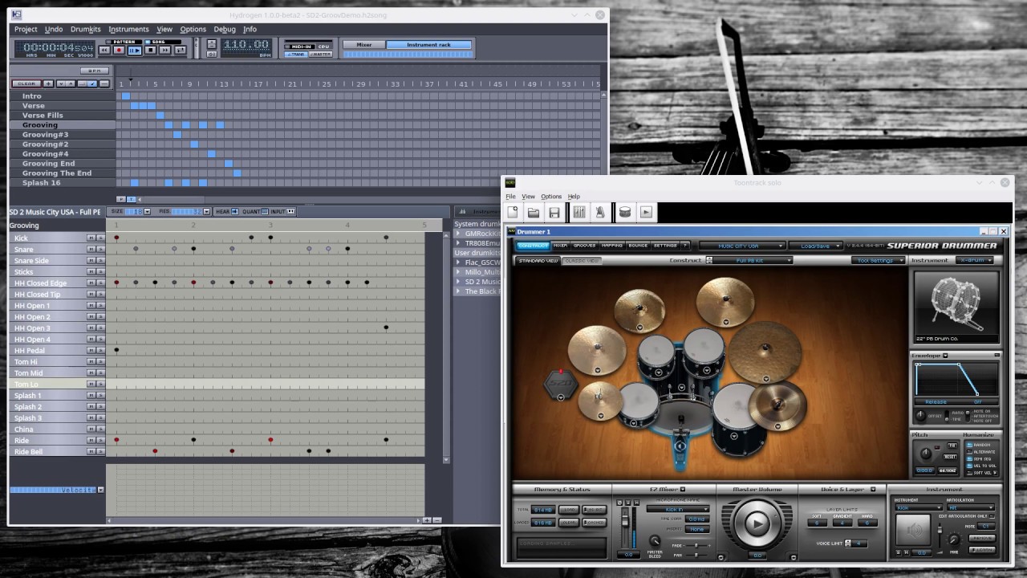This screenshot has width=1027, height=578.
Task: Click the open folder icon in Toontrack solo
Action: 533,212
